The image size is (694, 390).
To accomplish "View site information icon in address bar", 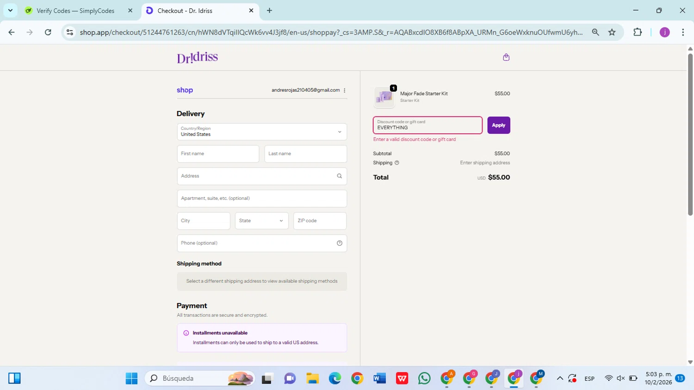I will tap(70, 32).
